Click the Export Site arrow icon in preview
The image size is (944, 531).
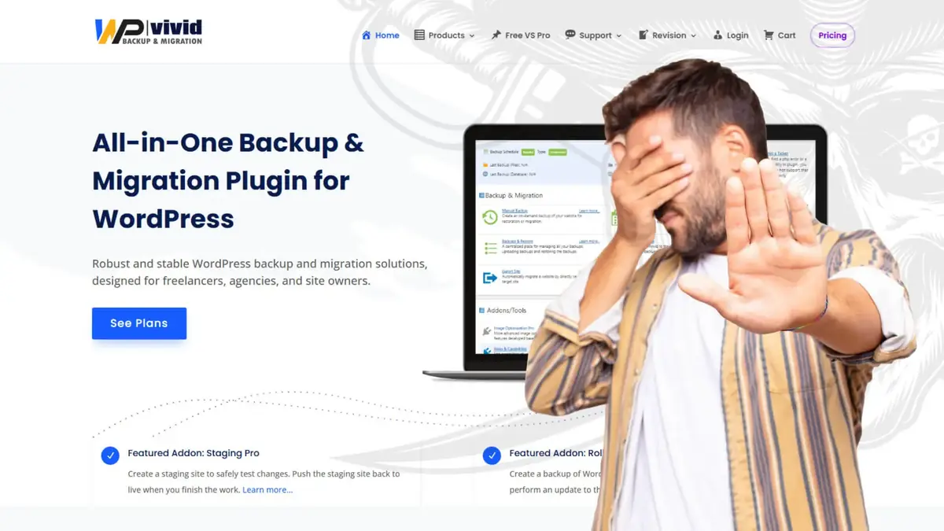tap(491, 276)
